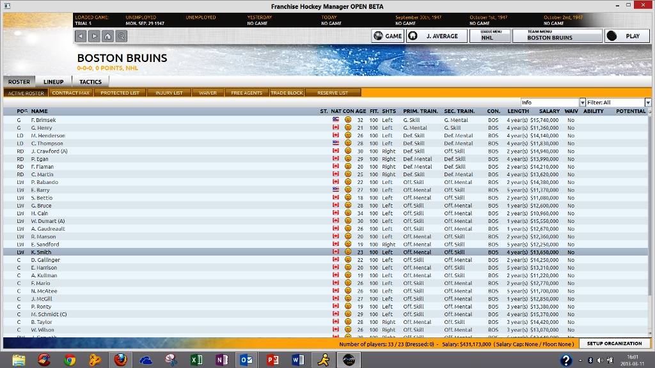Open the Boston Bruins team menu
This screenshot has height=368, width=655.
[557, 36]
